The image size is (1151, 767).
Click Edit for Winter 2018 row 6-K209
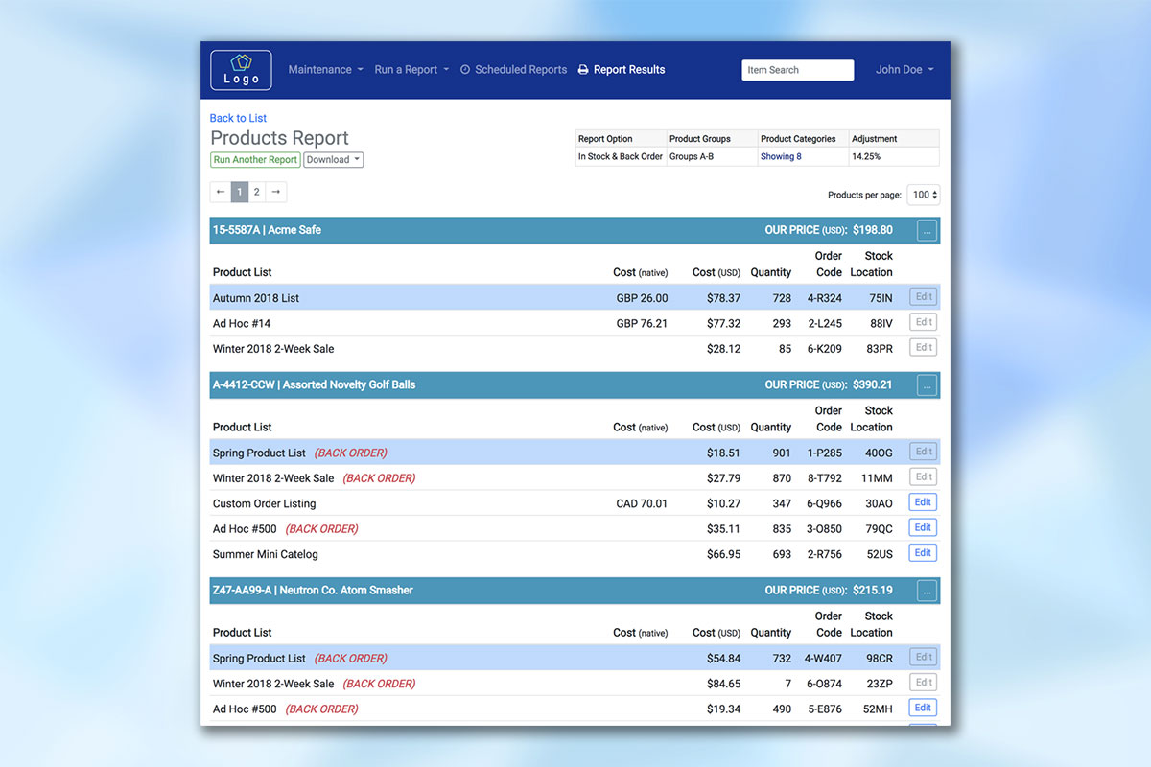click(x=923, y=348)
